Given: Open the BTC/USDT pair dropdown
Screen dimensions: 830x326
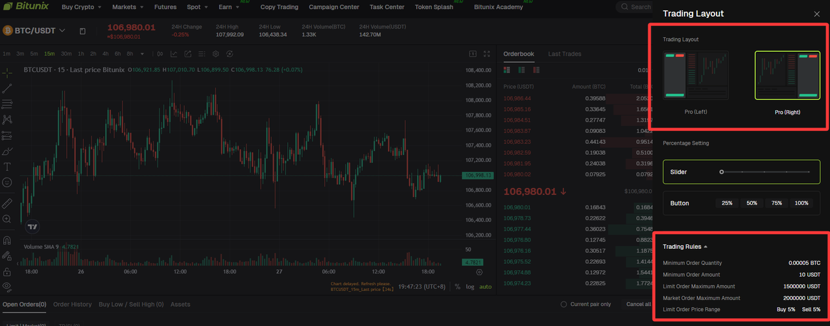Looking at the screenshot, I should click(62, 30).
